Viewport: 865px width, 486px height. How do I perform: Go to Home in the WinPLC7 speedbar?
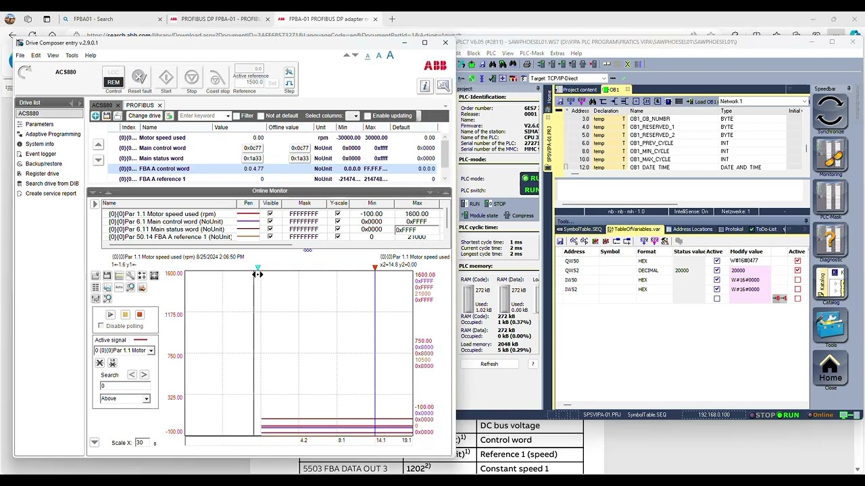(831, 369)
